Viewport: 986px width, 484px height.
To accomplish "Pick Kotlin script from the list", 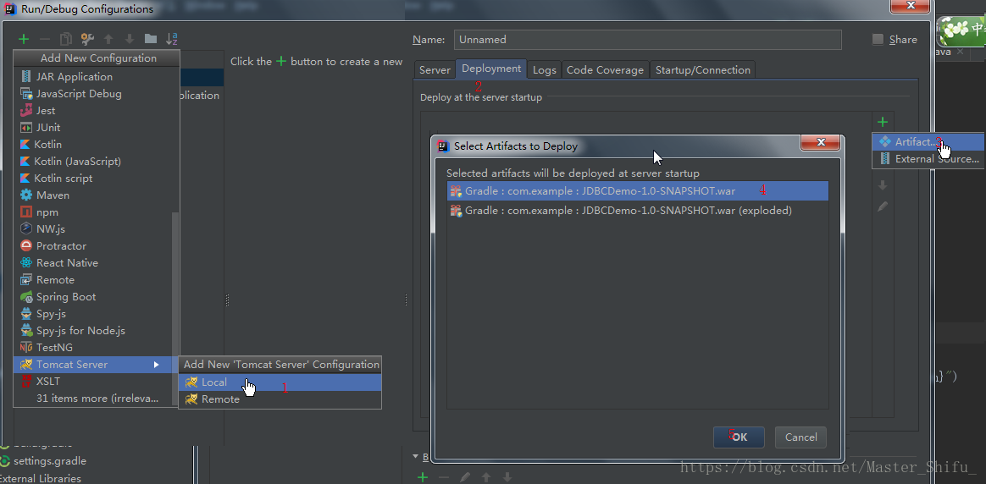I will [92, 179].
